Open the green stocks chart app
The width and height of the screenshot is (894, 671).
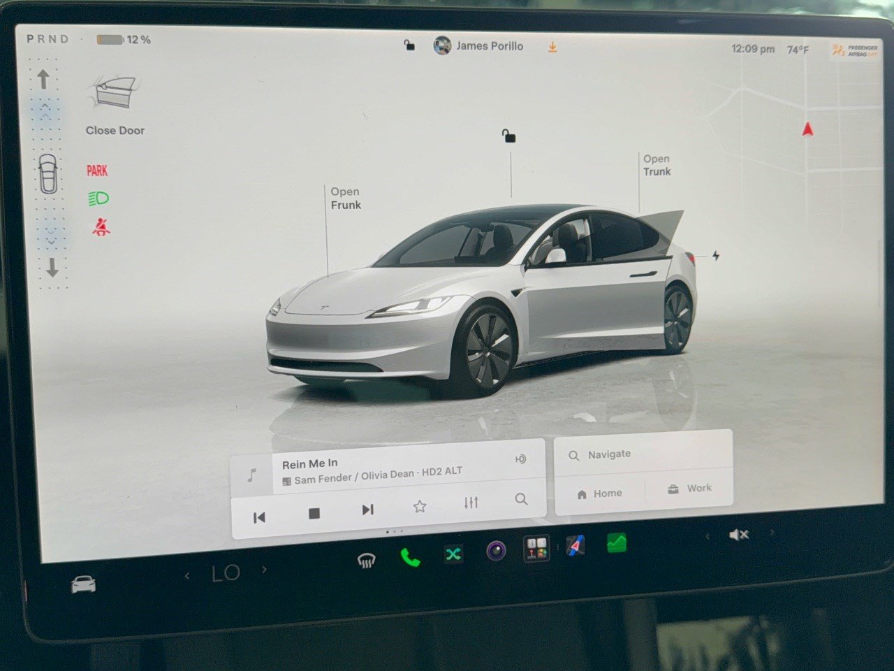tap(617, 543)
